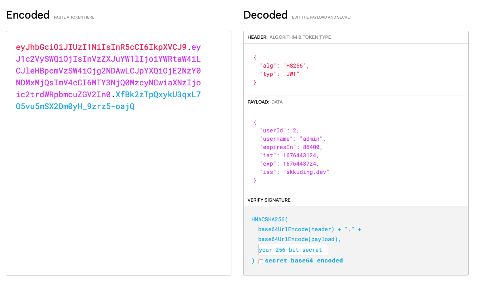The width and height of the screenshot is (477, 285).
Task: Click the payload JSON editor
Action: pyautogui.click(x=356, y=151)
